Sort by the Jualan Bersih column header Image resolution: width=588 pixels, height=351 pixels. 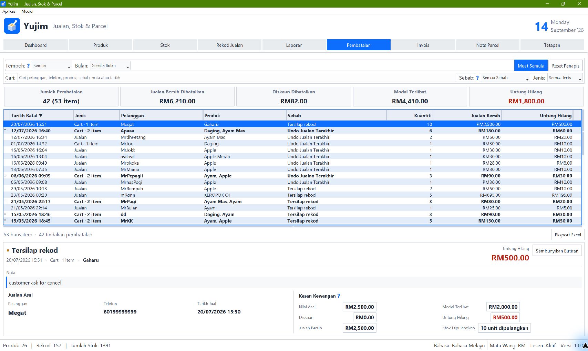tap(467, 115)
